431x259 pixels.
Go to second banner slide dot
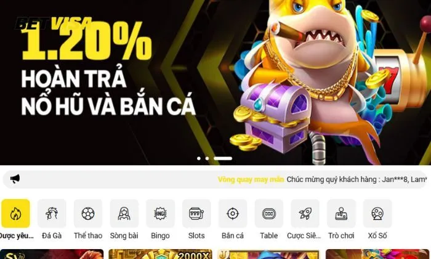coord(207,158)
